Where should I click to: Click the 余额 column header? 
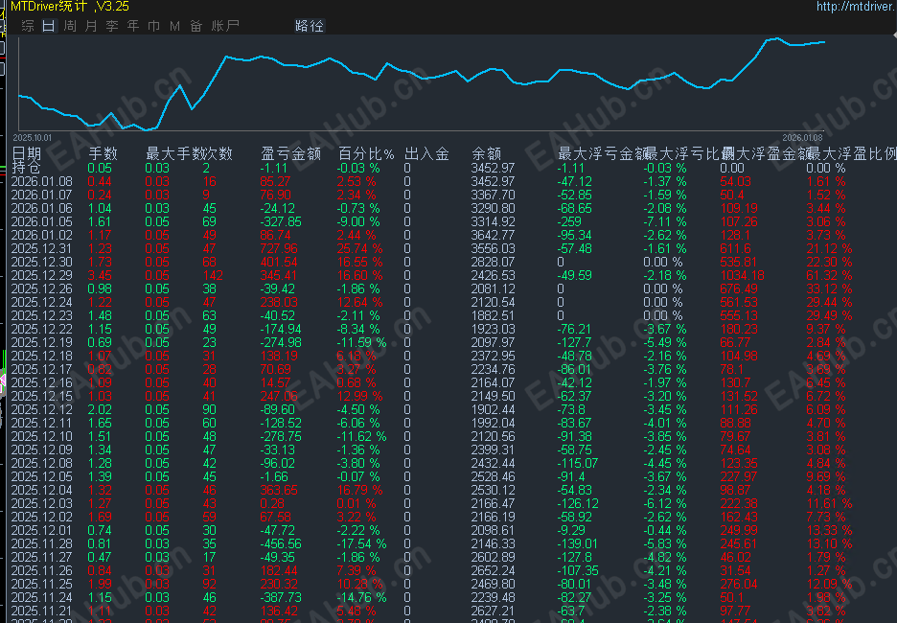pos(486,153)
